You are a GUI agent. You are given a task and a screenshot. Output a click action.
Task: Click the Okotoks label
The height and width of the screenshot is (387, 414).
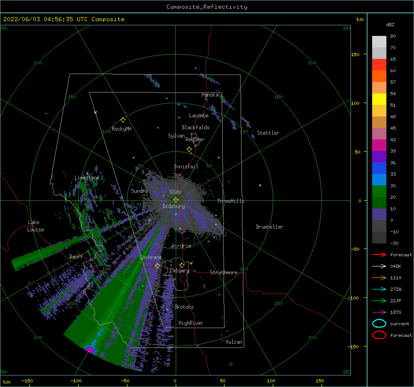pyautogui.click(x=184, y=307)
